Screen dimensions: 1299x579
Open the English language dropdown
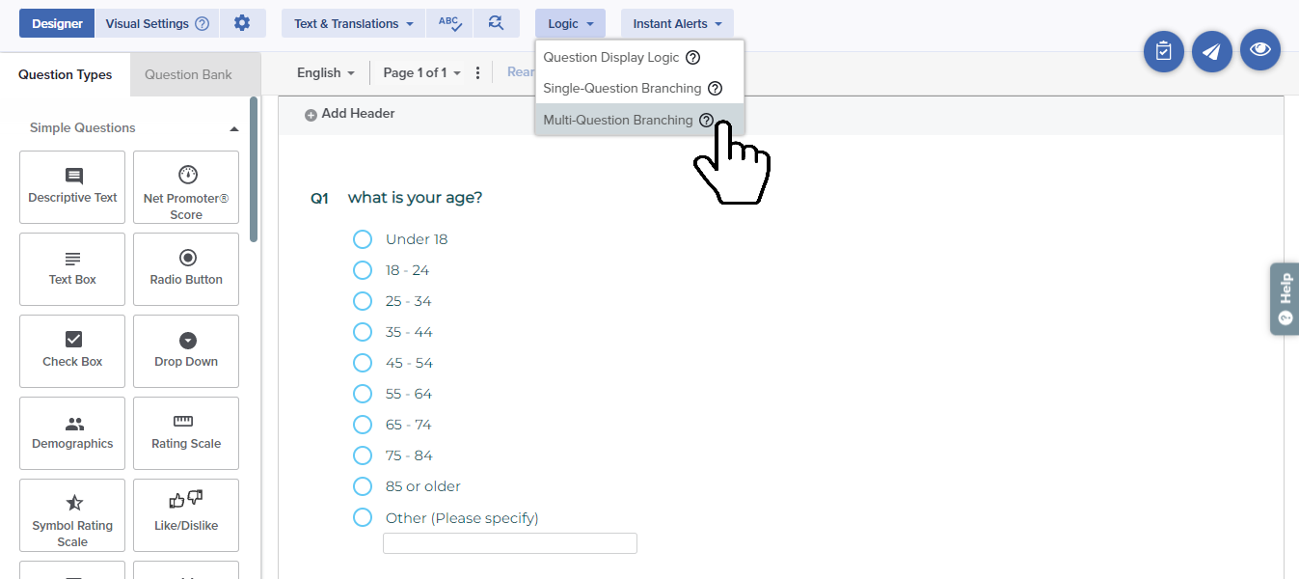pyautogui.click(x=325, y=72)
